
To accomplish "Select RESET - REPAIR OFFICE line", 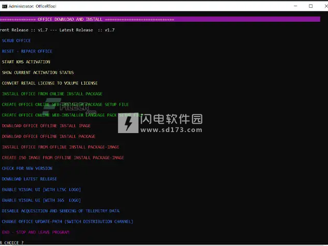I will pos(27,52).
